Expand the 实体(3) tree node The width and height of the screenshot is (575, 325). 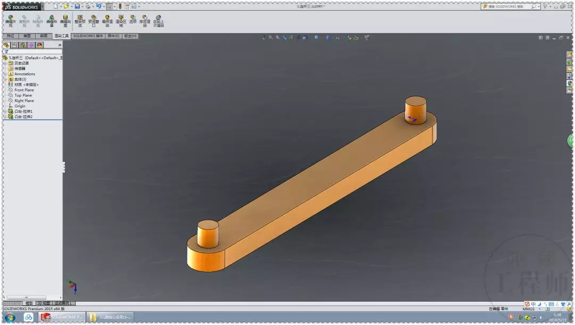point(5,79)
